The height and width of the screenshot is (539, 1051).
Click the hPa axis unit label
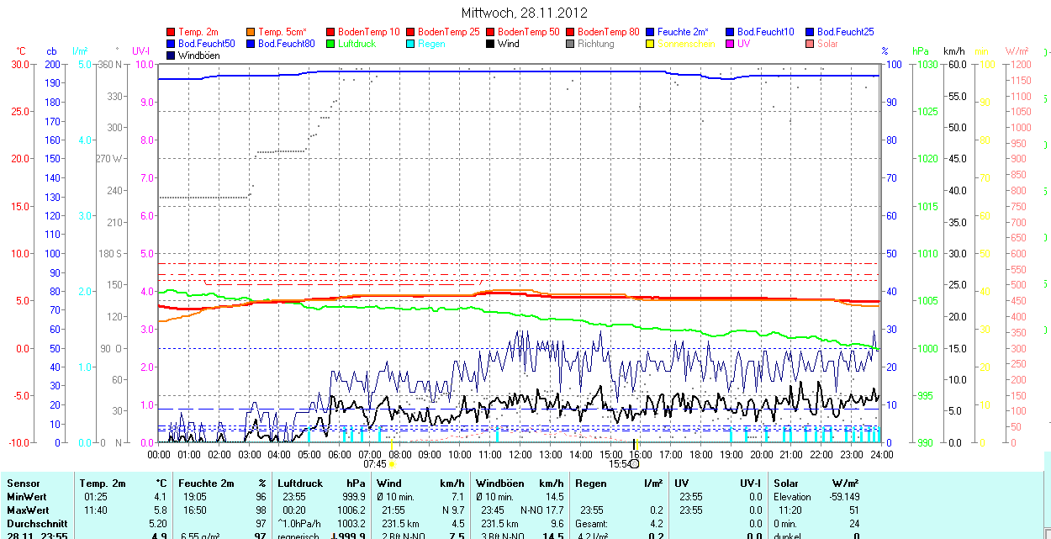click(922, 51)
